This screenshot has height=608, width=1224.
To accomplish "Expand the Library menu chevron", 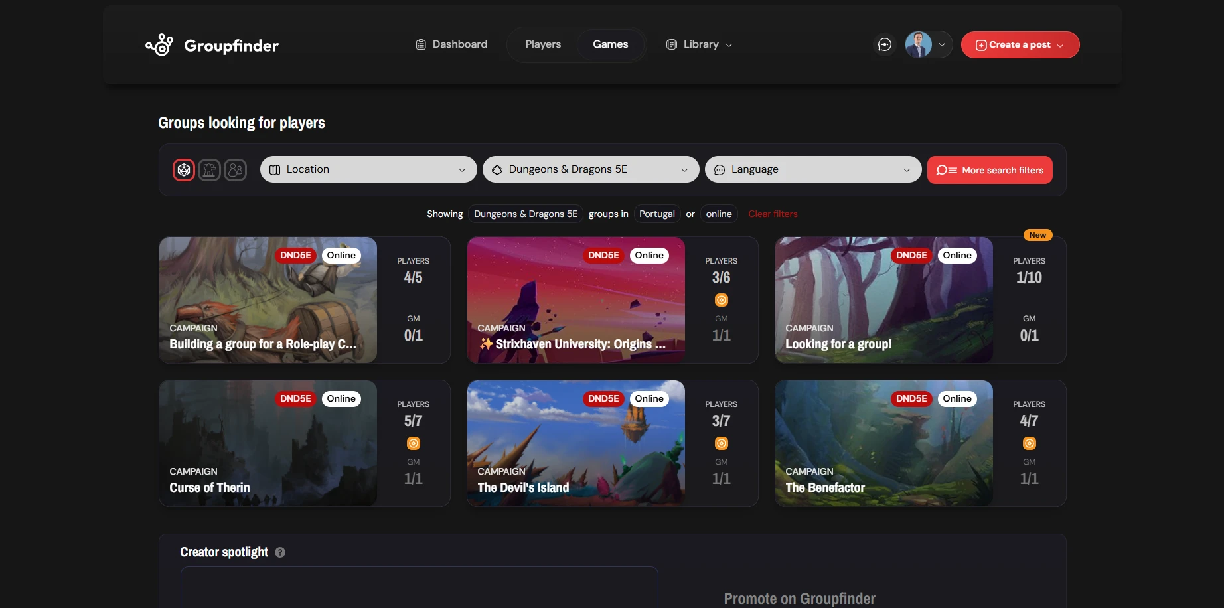I will click(729, 45).
